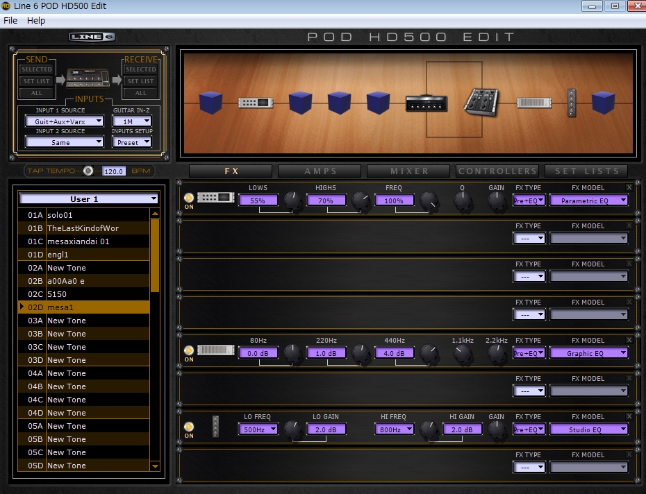Select the Graphic EQ rack block in signal chain
The width and height of the screenshot is (646, 494).
click(534, 103)
